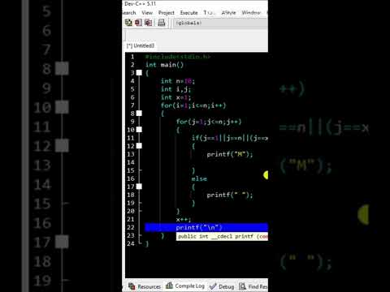The image size is (390, 292).
Task: Click the 'int n=10;' declaration line
Action: [178, 81]
